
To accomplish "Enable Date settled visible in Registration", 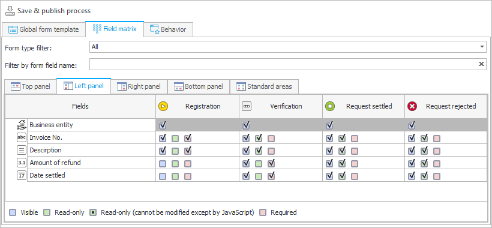I will pyautogui.click(x=163, y=176).
